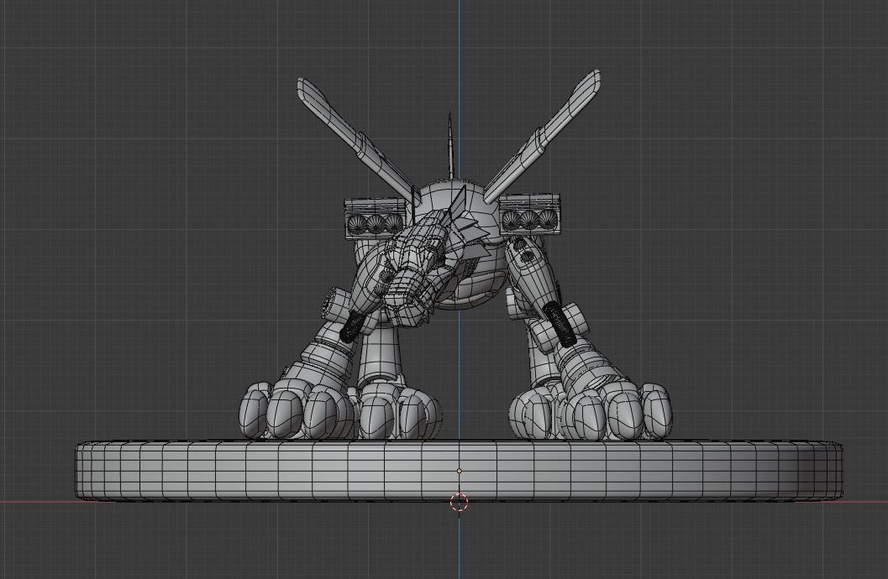Click the red-white 3D cursor
The height and width of the screenshot is (579, 888).
click(459, 502)
